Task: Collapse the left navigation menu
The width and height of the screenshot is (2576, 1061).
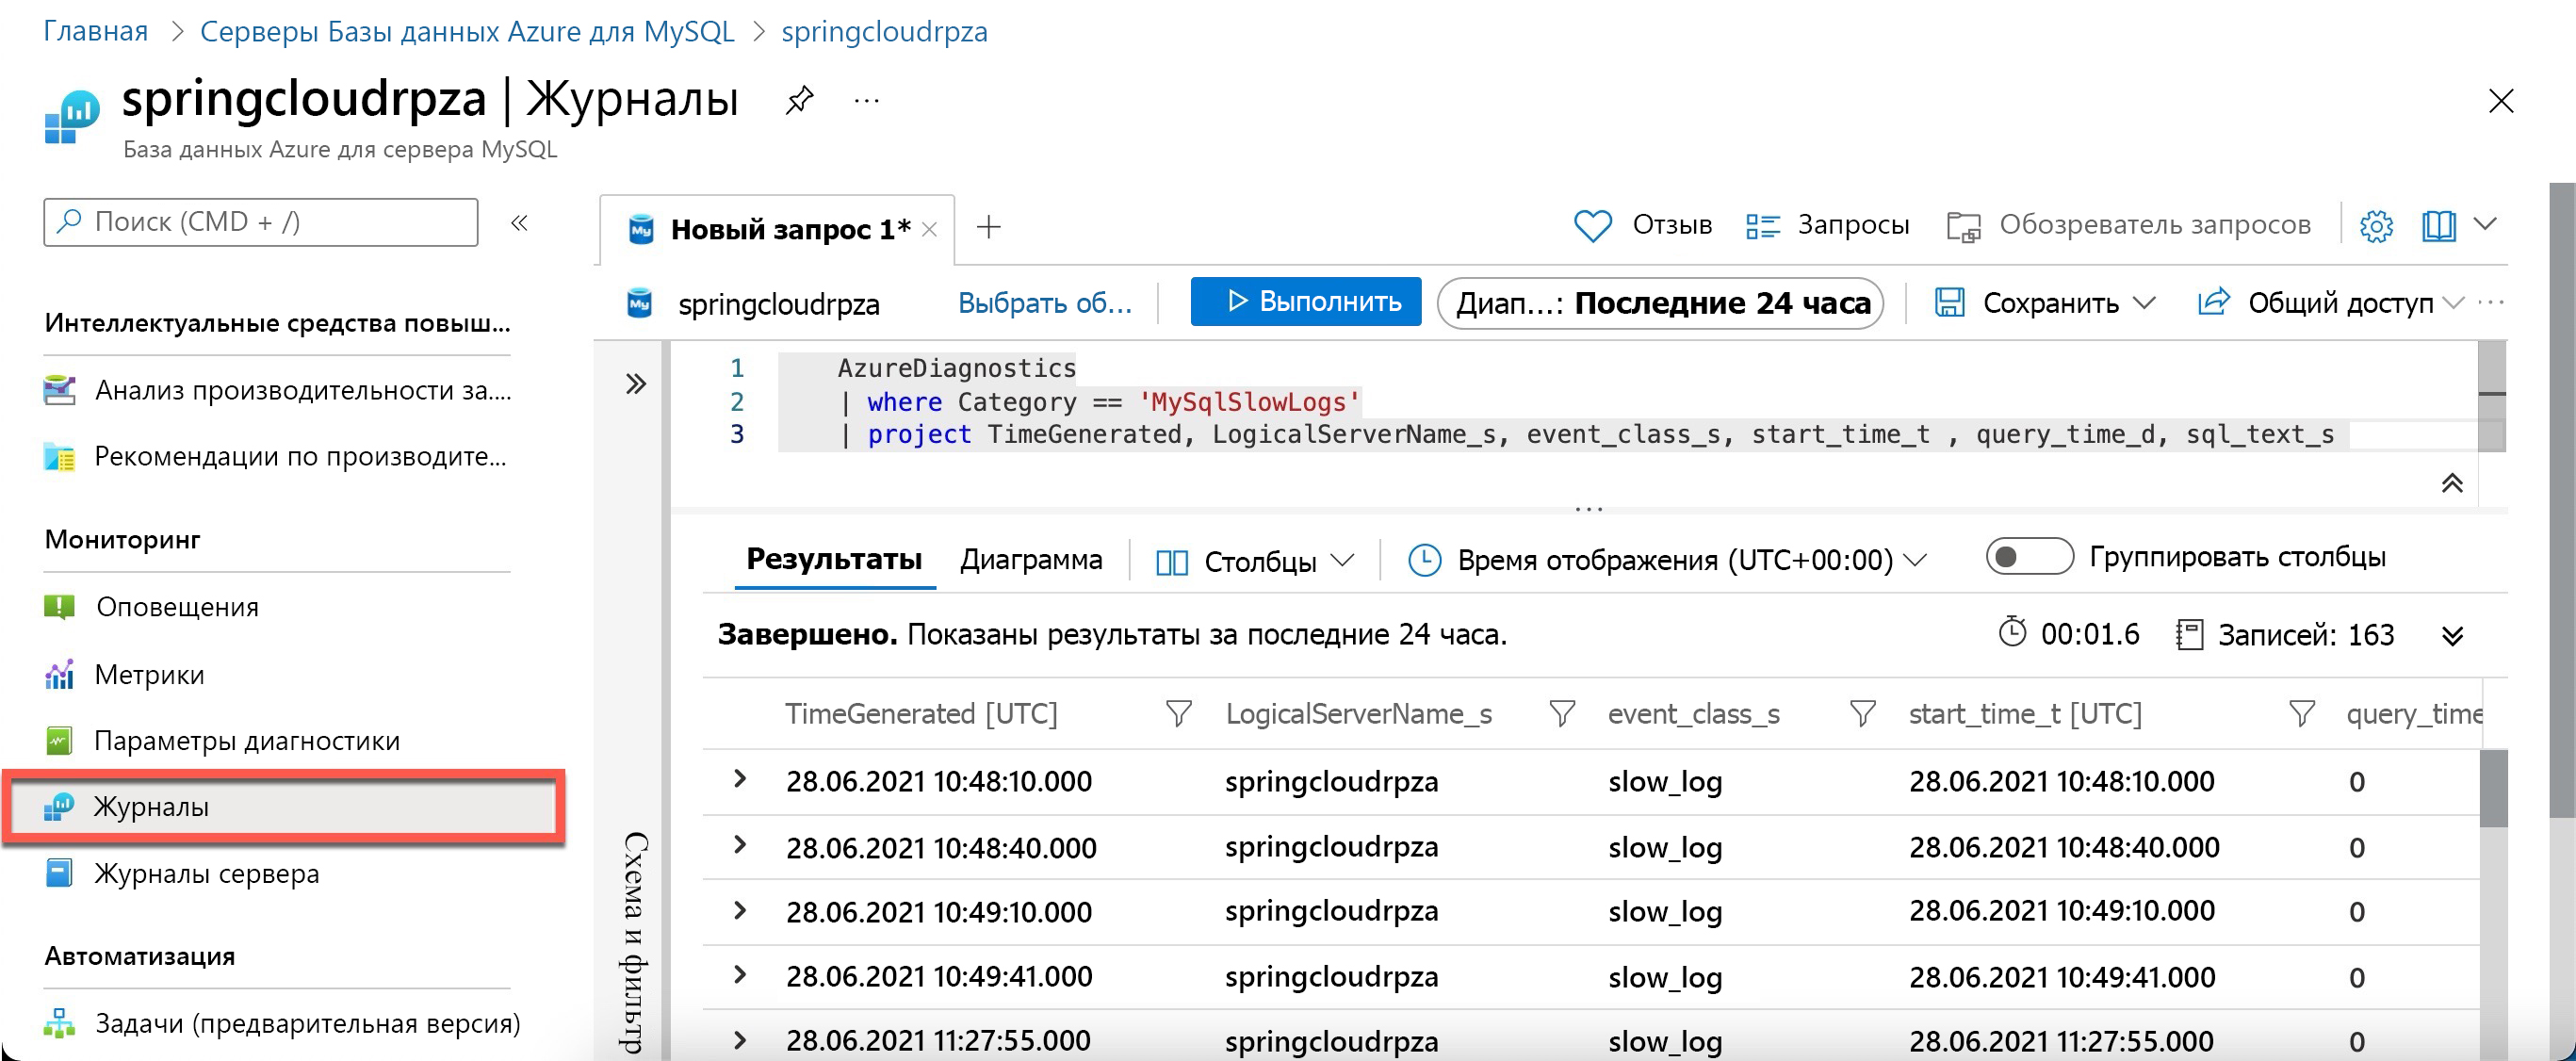Action: 519,222
